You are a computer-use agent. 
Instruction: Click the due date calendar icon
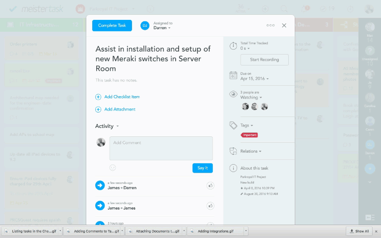pos(233,76)
